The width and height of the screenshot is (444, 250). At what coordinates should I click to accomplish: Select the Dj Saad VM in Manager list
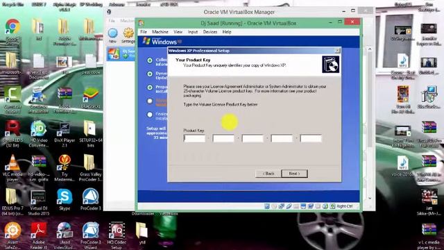121,53
